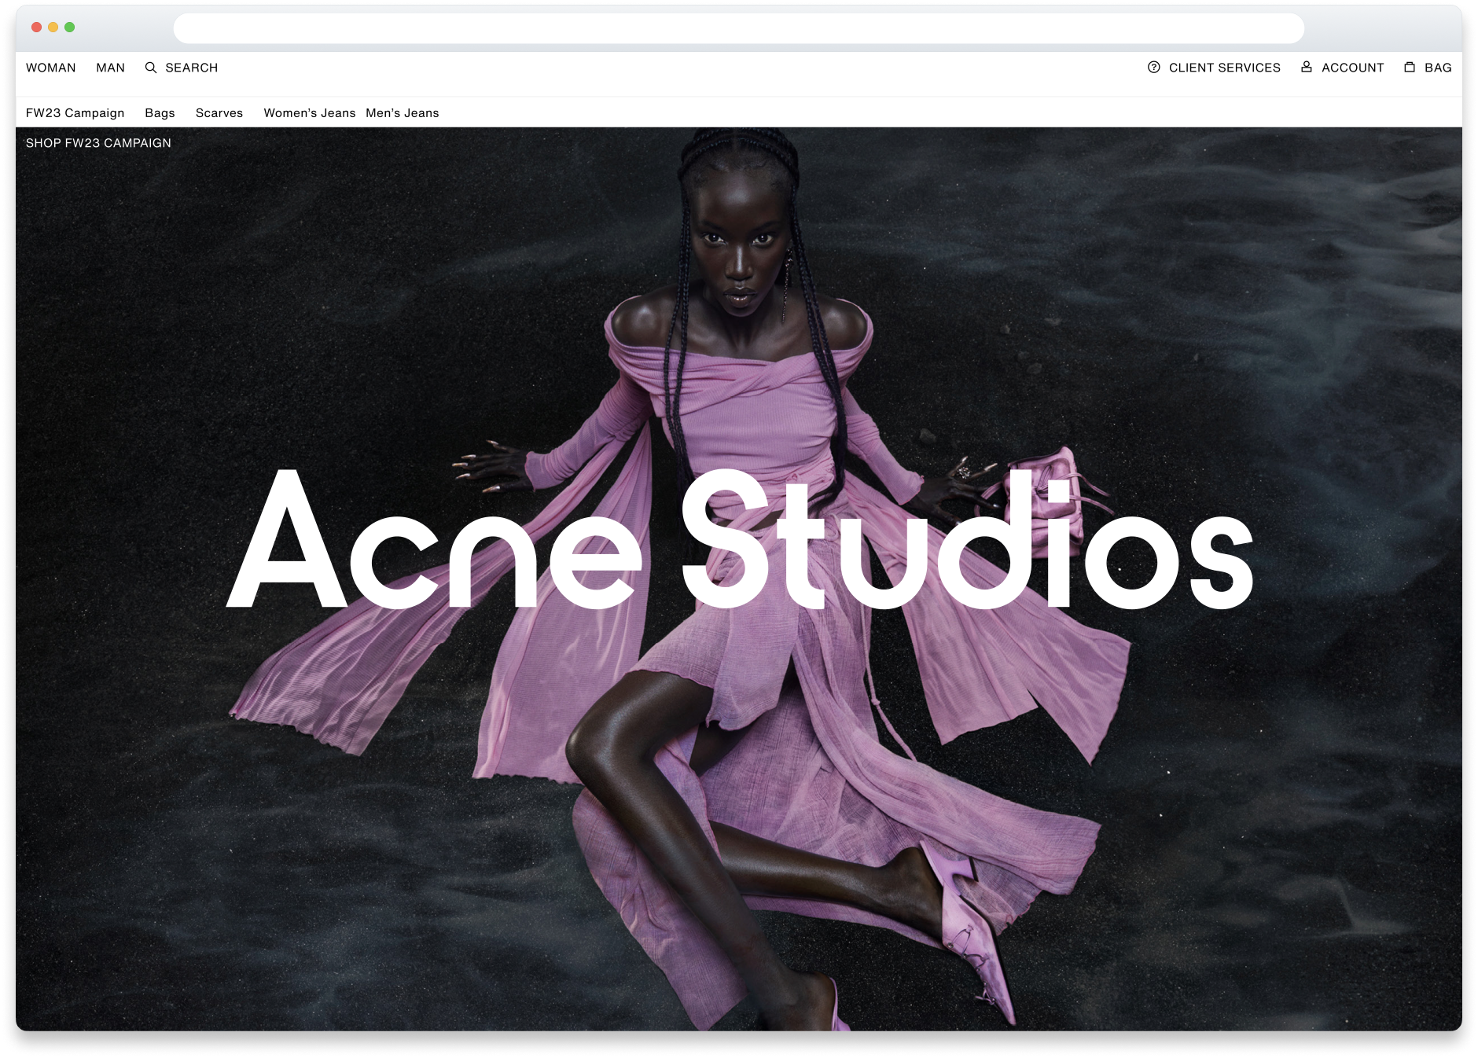Open the ACCOUNT page

coord(1353,68)
